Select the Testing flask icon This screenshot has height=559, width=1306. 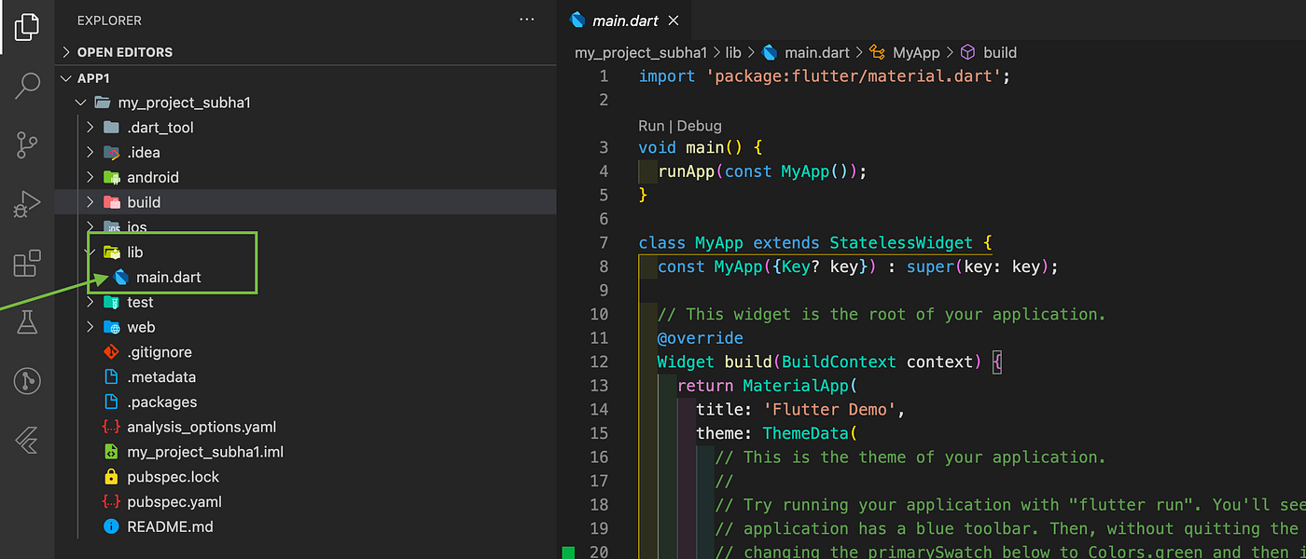(27, 321)
